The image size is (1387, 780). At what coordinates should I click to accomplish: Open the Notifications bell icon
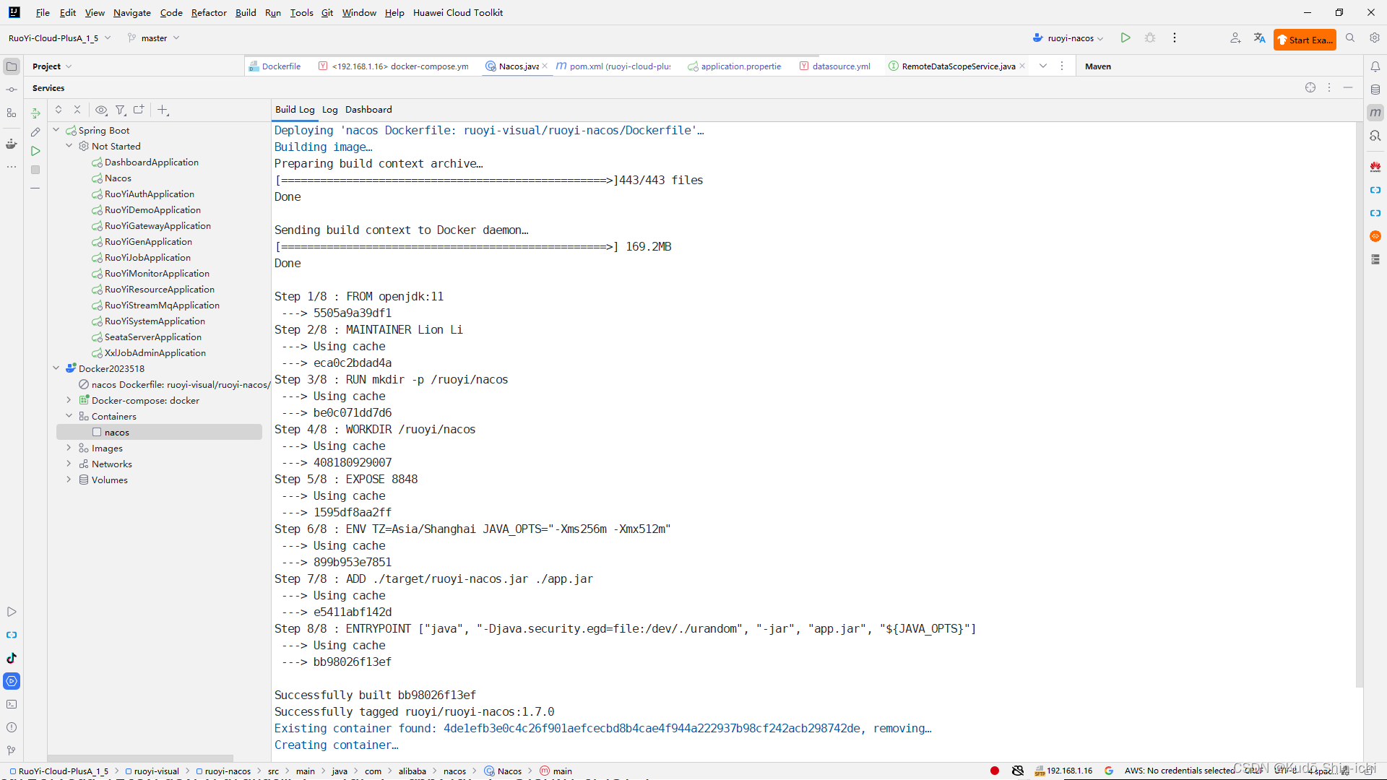1375,66
